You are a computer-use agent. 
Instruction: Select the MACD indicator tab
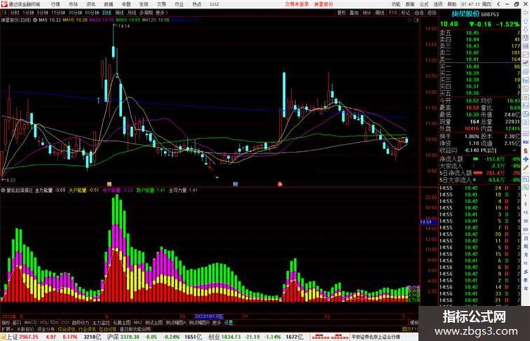pyautogui.click(x=30, y=323)
